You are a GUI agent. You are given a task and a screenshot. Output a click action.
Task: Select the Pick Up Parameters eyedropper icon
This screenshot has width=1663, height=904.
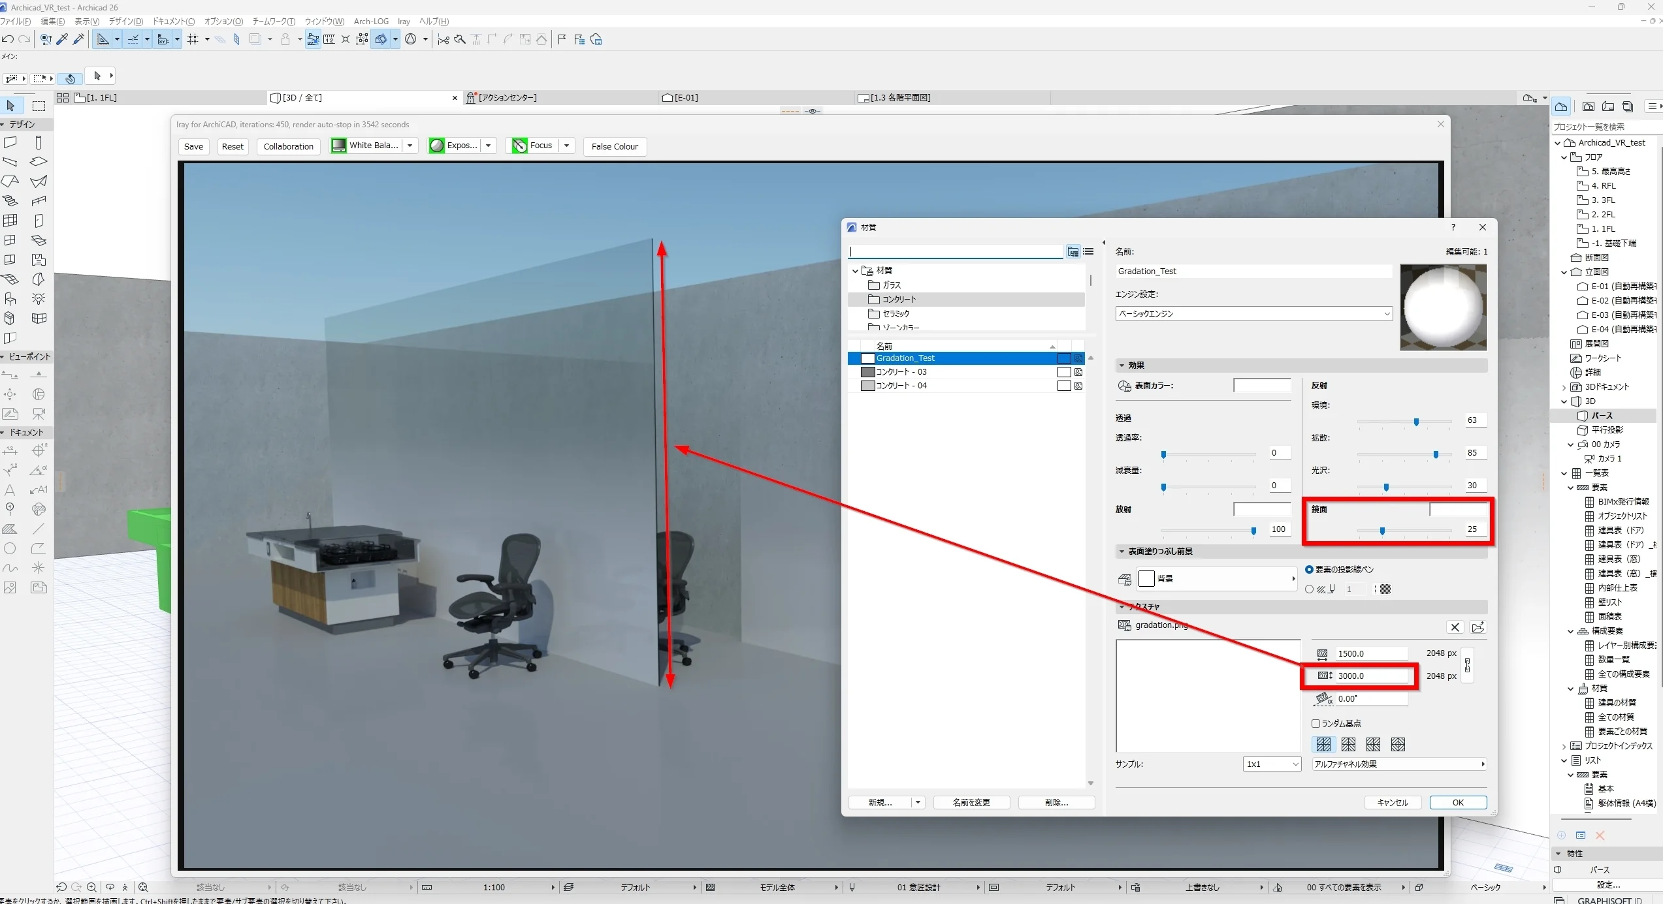tap(63, 40)
